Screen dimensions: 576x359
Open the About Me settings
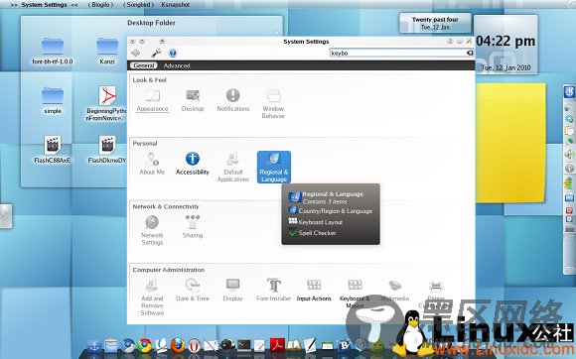(x=152, y=164)
